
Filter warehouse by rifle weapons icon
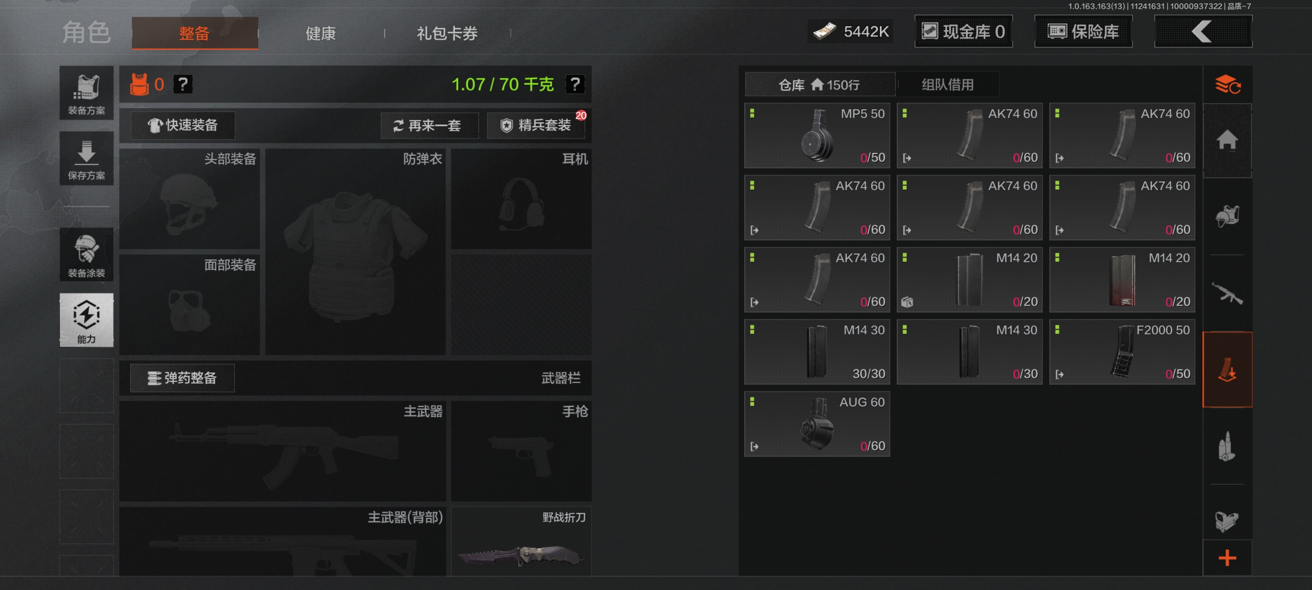point(1228,293)
